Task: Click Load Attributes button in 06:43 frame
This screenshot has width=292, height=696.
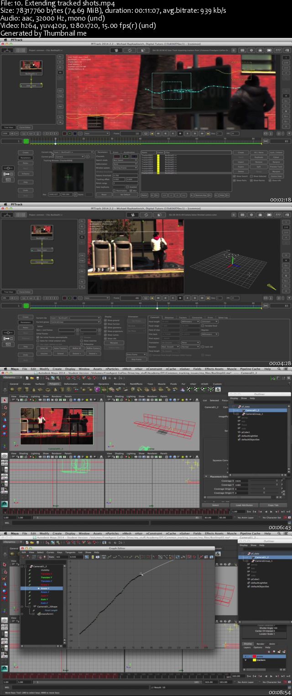Action: [244, 505]
